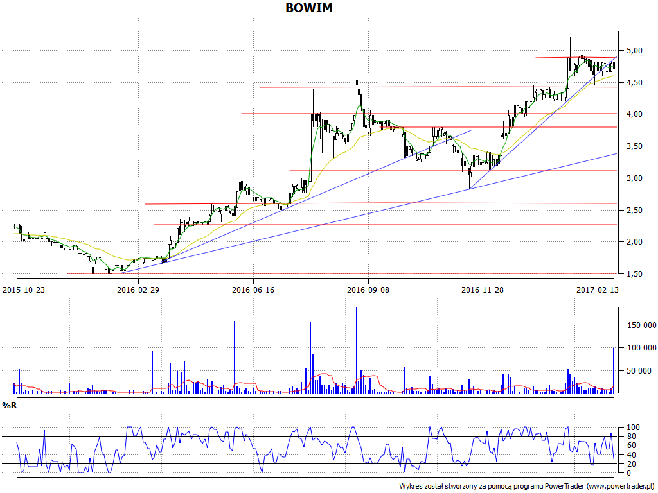Click the %R indicator label

pyautogui.click(x=10, y=406)
